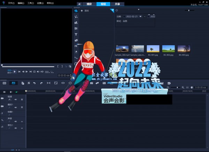Click the timeline zoom-out magnifier

(168, 87)
